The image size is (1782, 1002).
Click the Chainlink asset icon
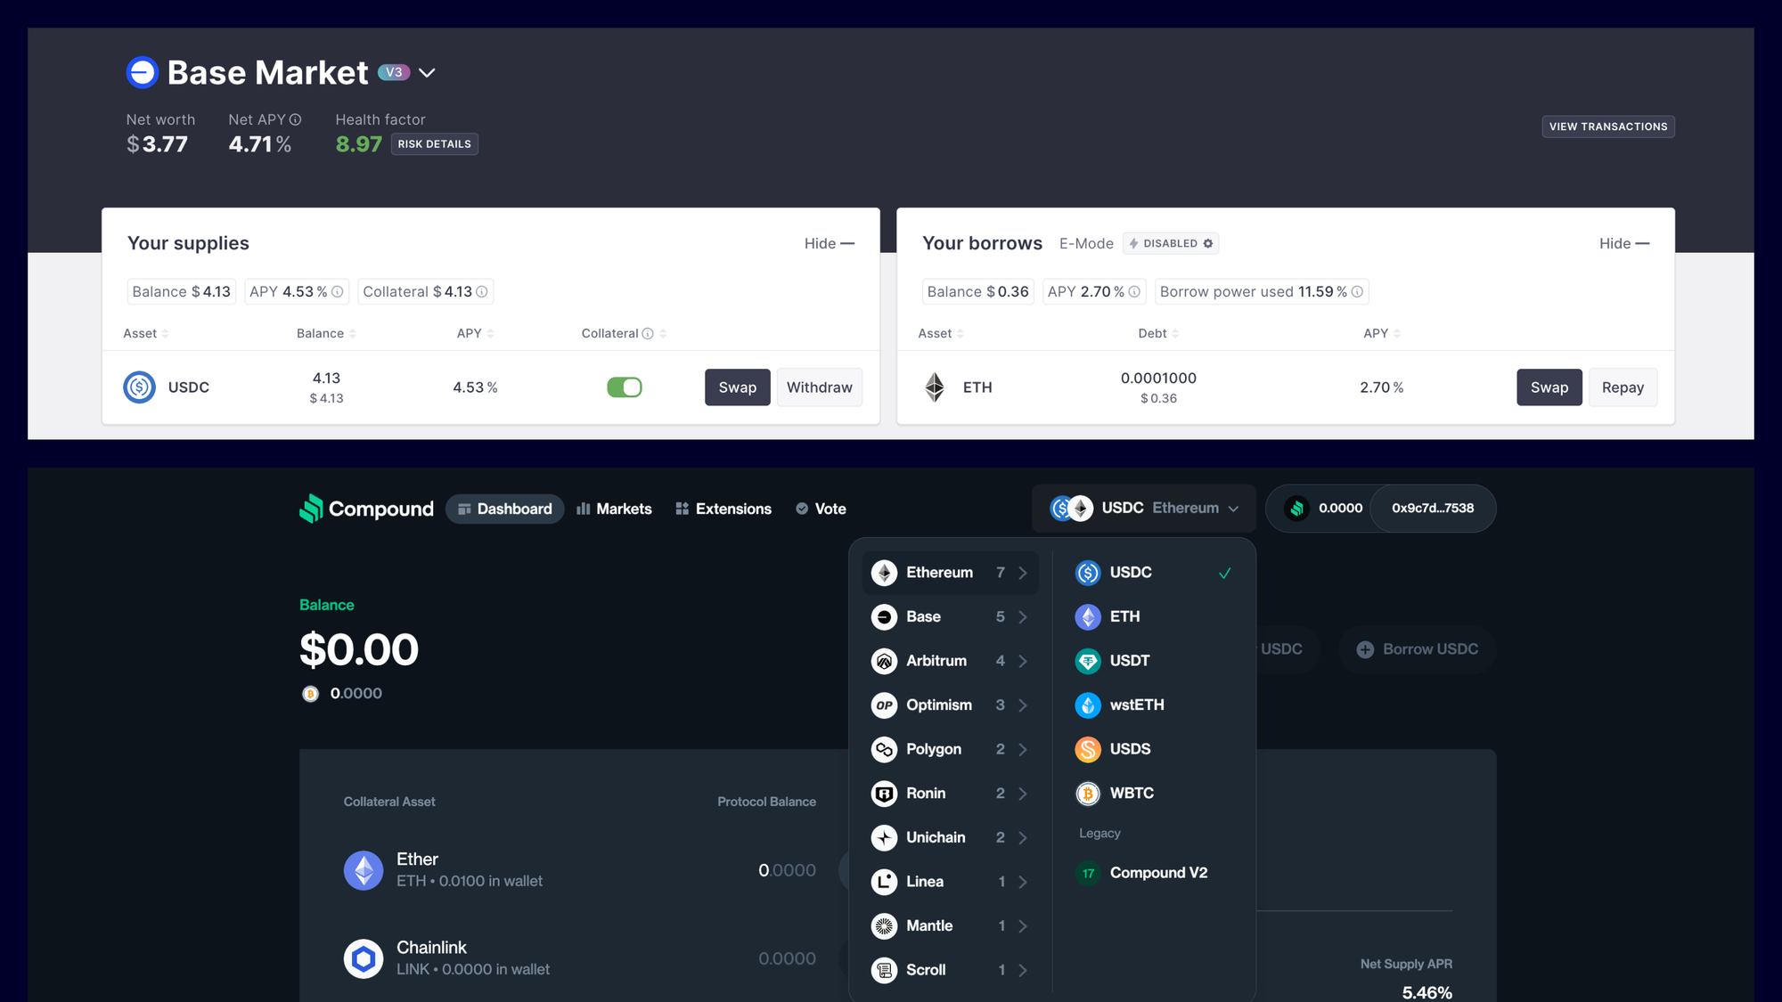click(x=364, y=958)
